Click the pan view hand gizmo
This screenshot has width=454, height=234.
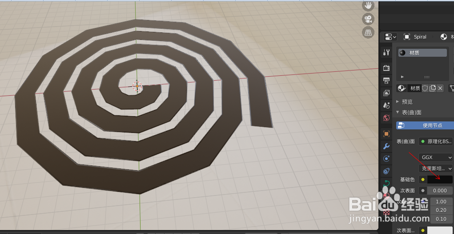pyautogui.click(x=368, y=5)
